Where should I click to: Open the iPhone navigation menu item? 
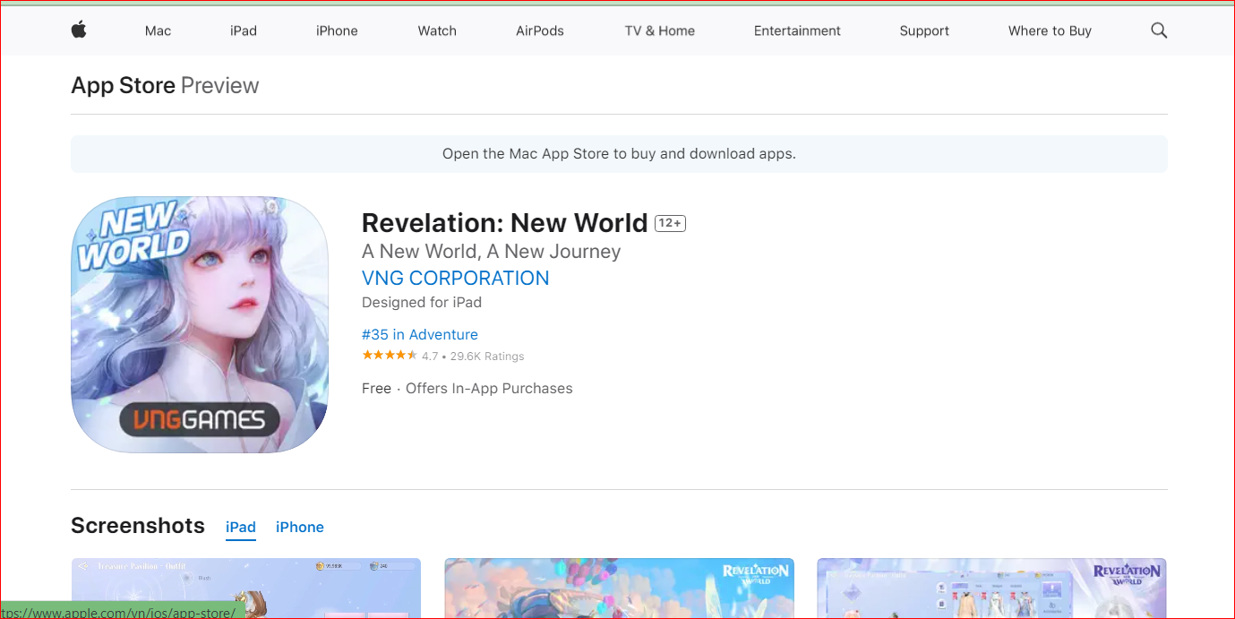pyautogui.click(x=337, y=30)
